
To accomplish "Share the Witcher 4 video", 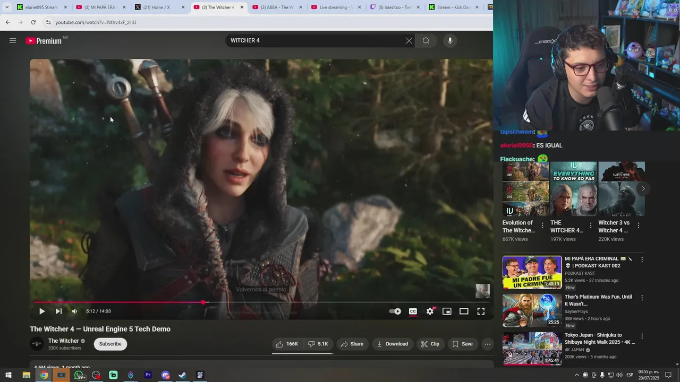I will tap(352, 344).
